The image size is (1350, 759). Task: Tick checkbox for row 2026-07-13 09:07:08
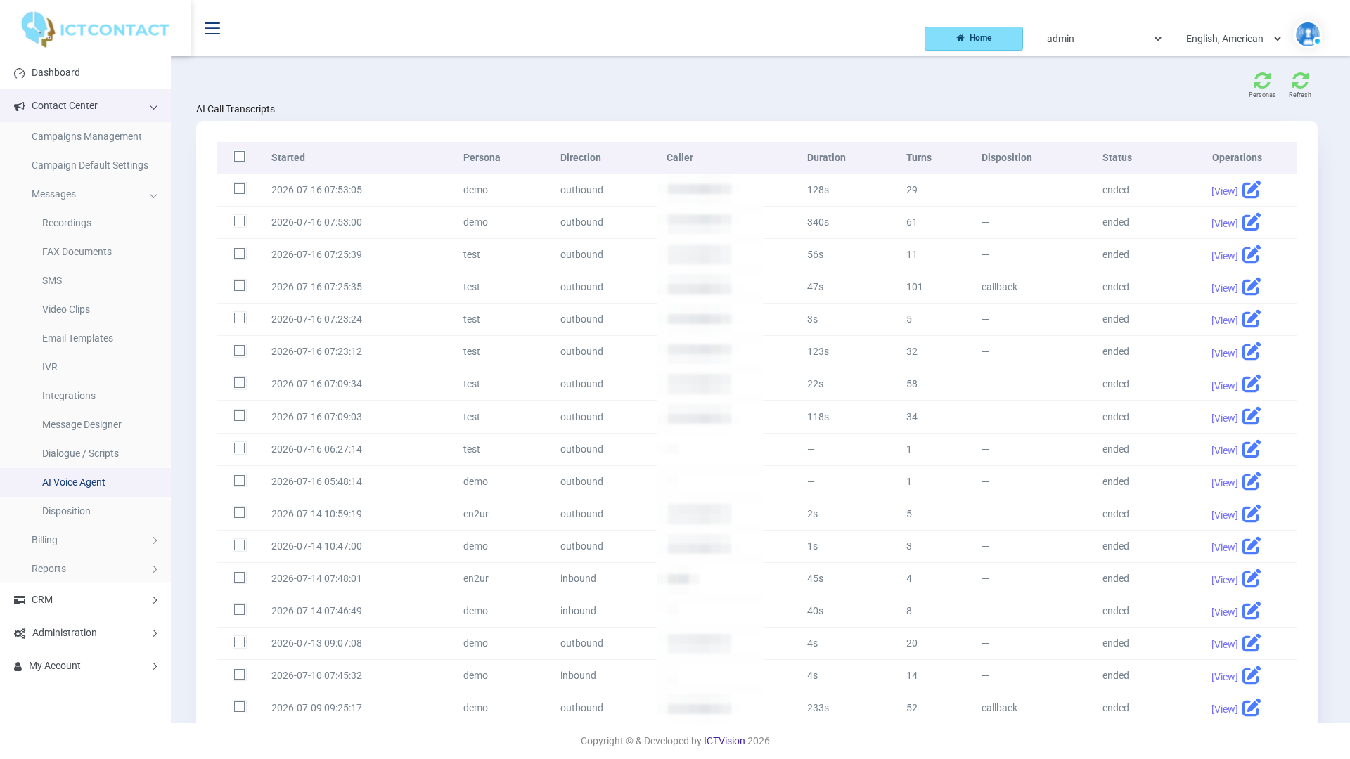[240, 642]
